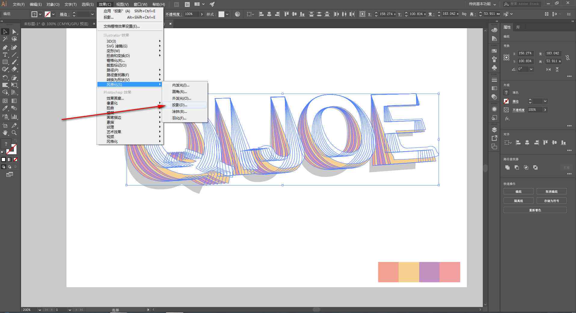Click the recolor artwork globe icon

click(237, 14)
